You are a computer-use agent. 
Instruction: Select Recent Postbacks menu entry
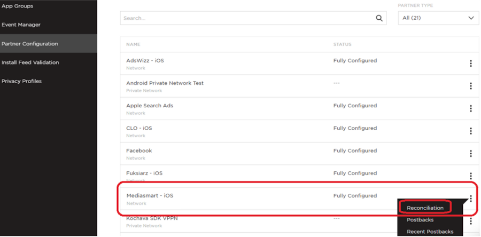[x=430, y=232]
